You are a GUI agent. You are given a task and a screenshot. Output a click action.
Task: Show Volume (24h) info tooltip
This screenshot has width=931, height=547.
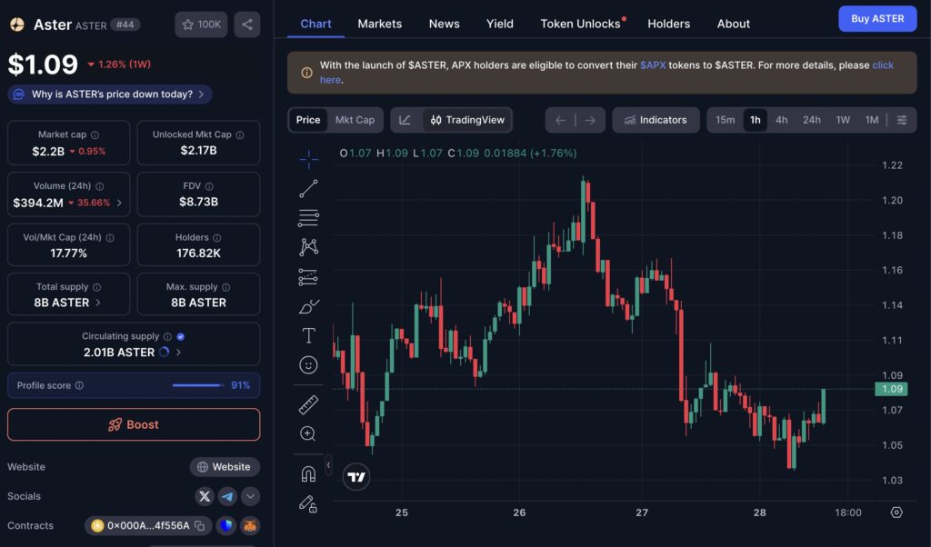click(x=100, y=186)
